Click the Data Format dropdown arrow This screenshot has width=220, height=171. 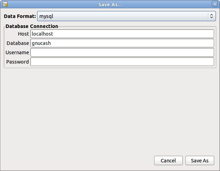click(x=211, y=16)
